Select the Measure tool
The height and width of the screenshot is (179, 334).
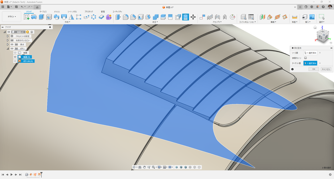pos(295,17)
